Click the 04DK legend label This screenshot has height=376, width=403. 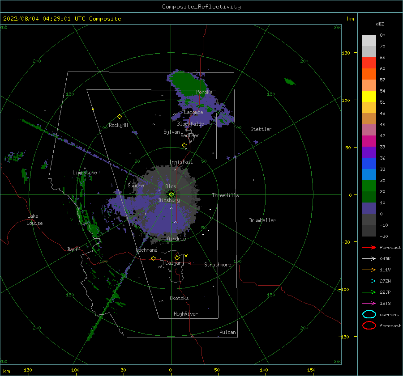(x=385, y=258)
